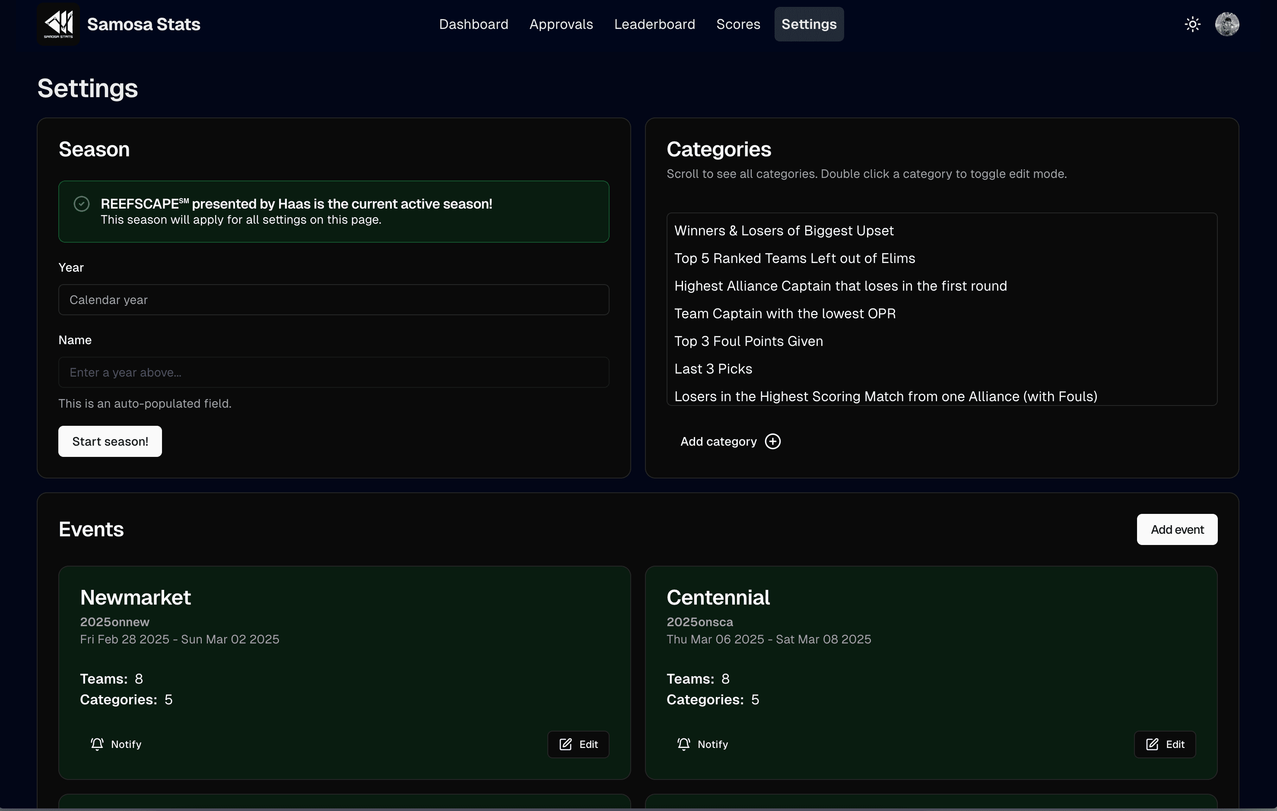Open the user profile avatar
This screenshot has width=1277, height=811.
click(1226, 24)
